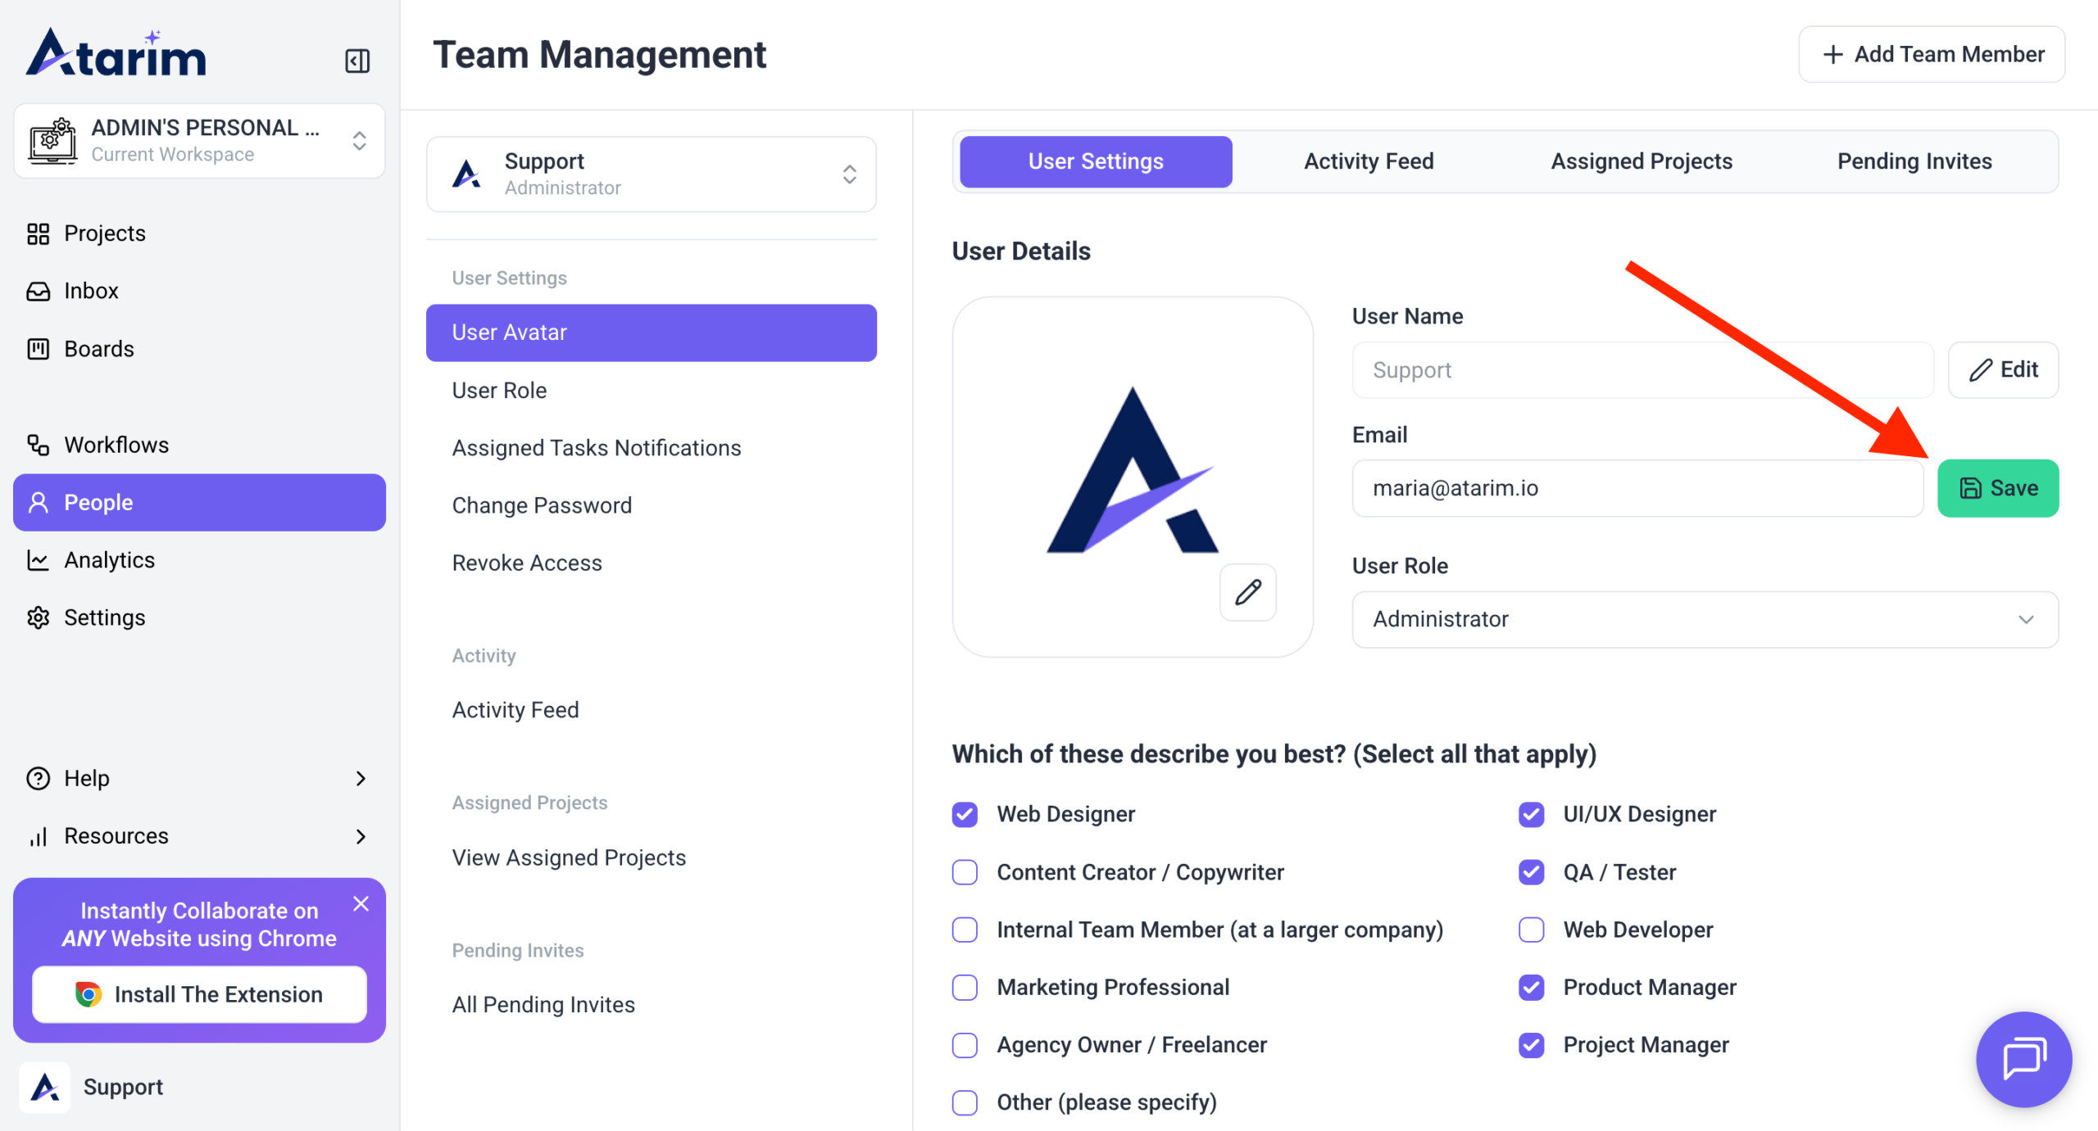The height and width of the screenshot is (1131, 2098).
Task: Open Inbox tray icon
Action: pyautogui.click(x=38, y=291)
